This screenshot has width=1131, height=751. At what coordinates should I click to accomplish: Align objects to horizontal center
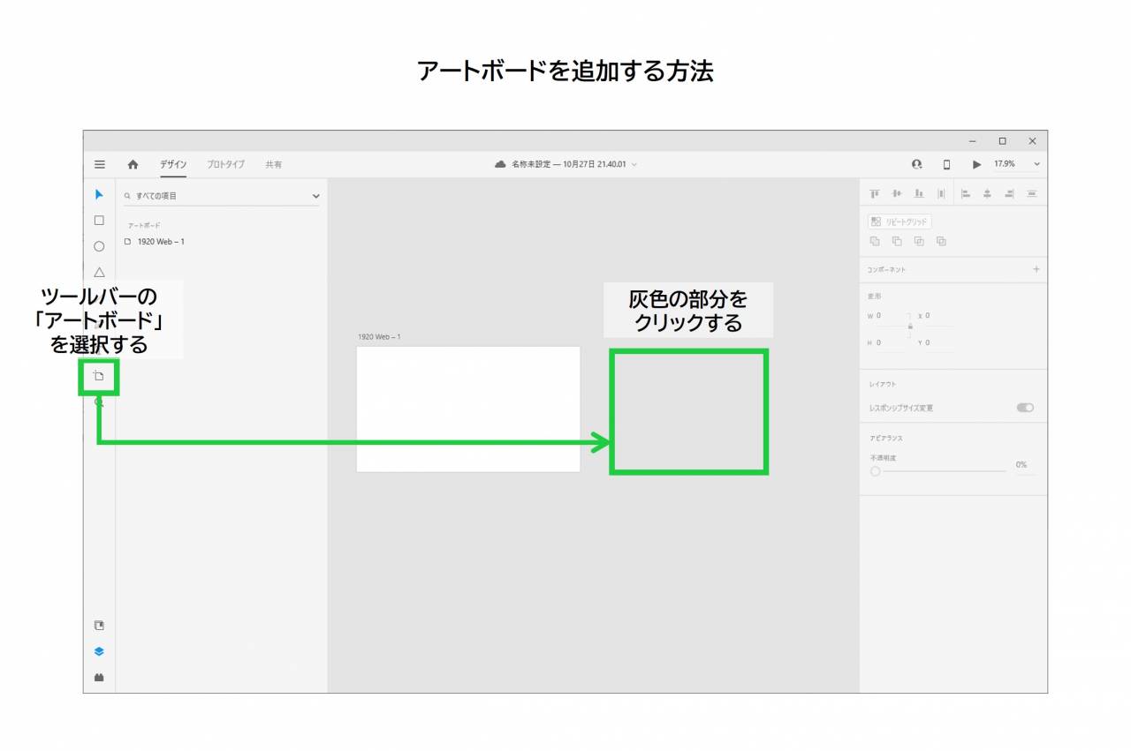988,193
